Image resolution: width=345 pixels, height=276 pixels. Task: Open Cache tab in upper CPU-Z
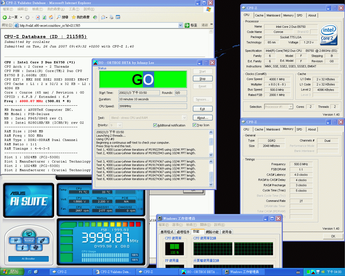(259, 15)
